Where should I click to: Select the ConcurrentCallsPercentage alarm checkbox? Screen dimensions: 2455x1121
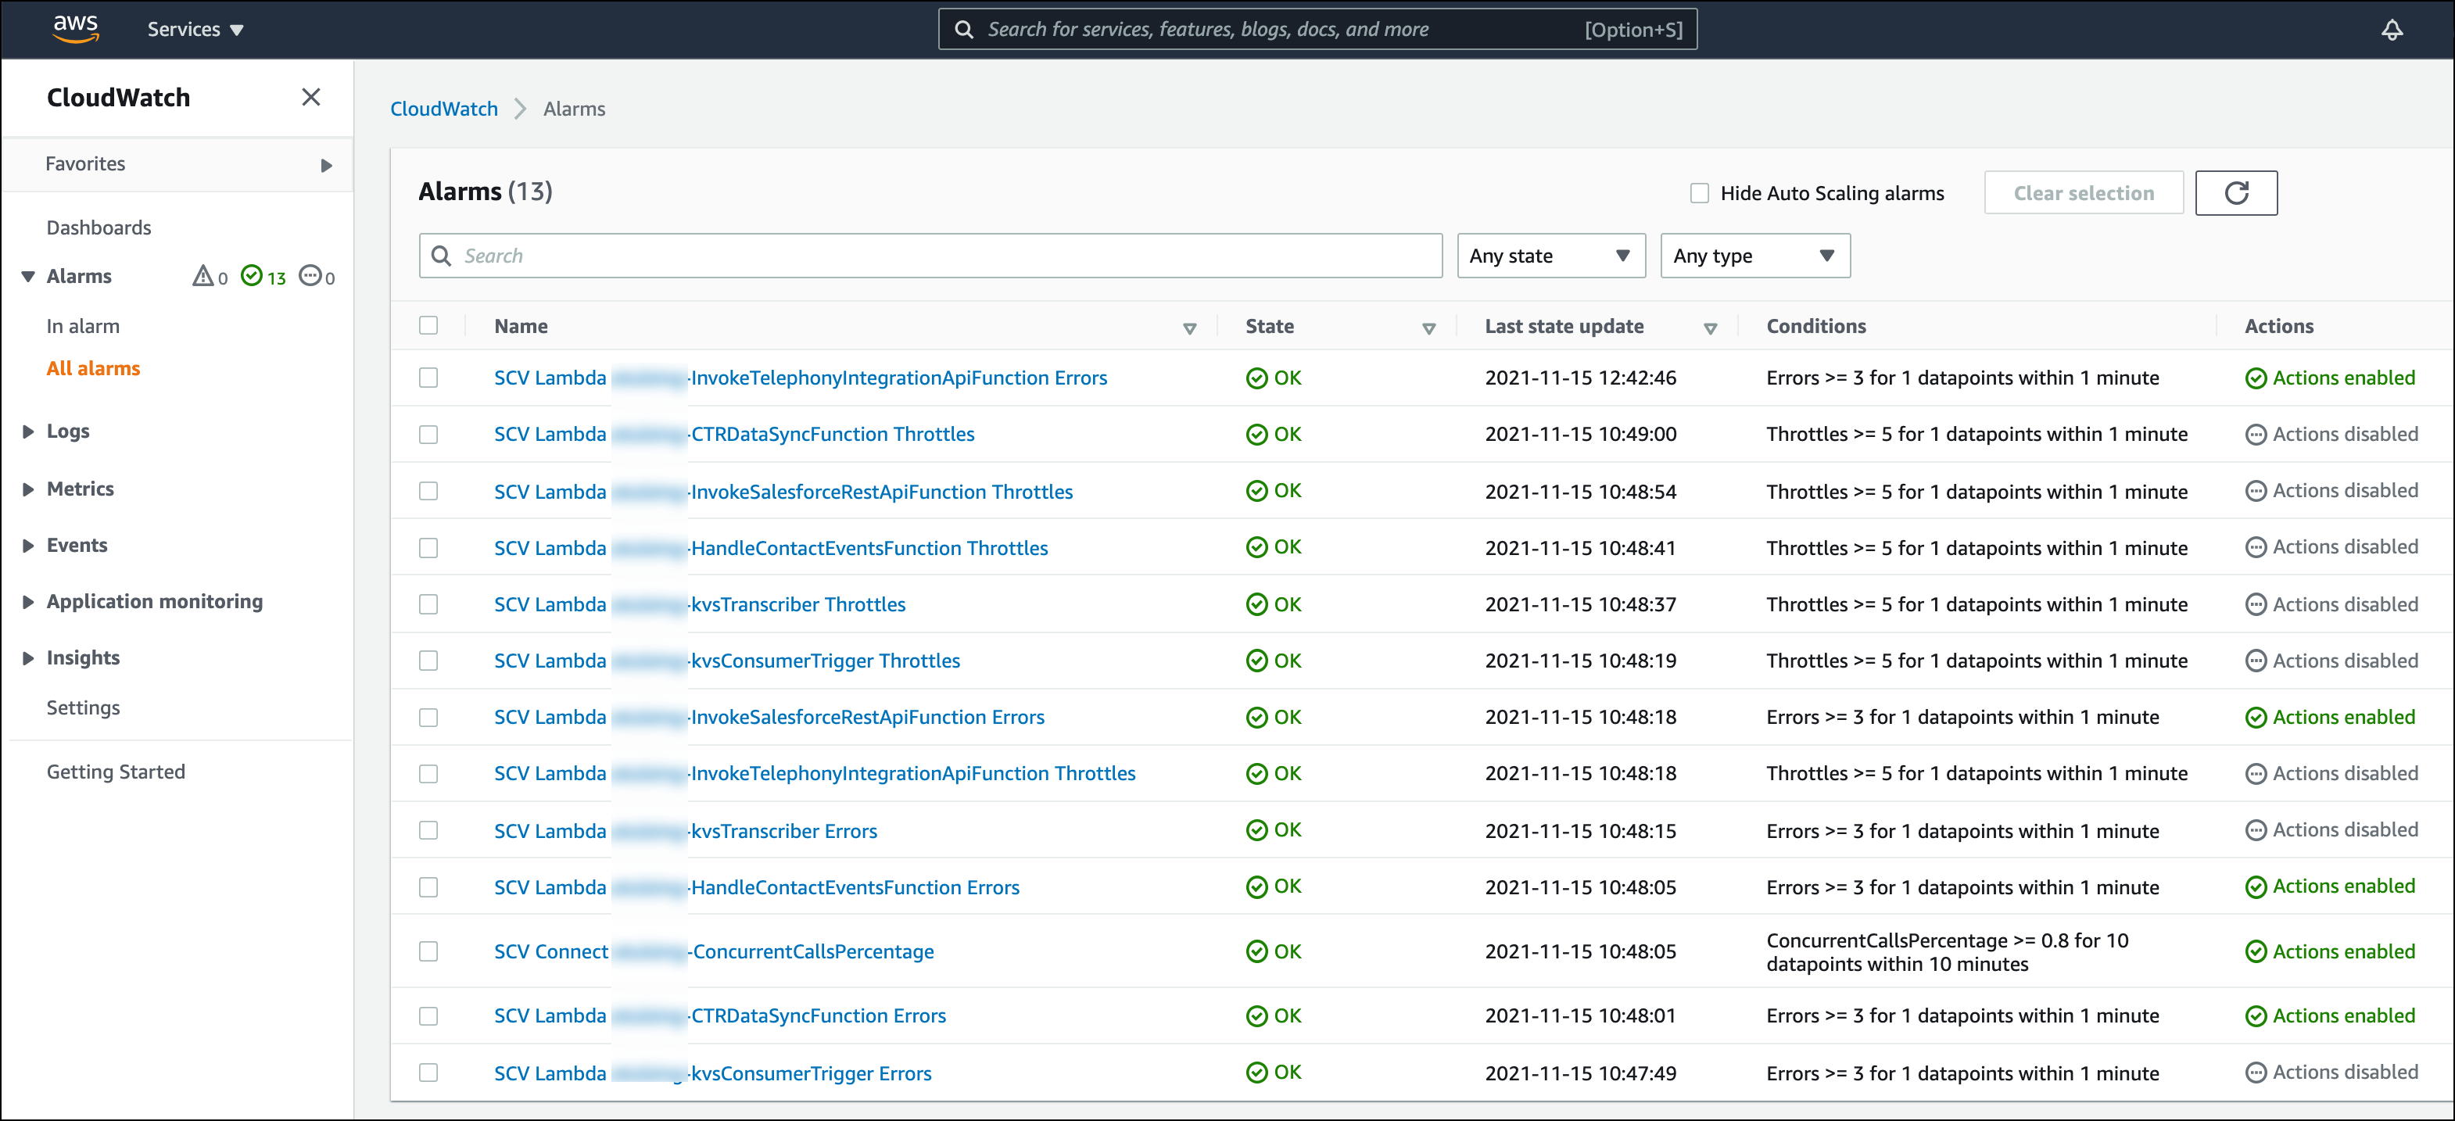pos(429,951)
